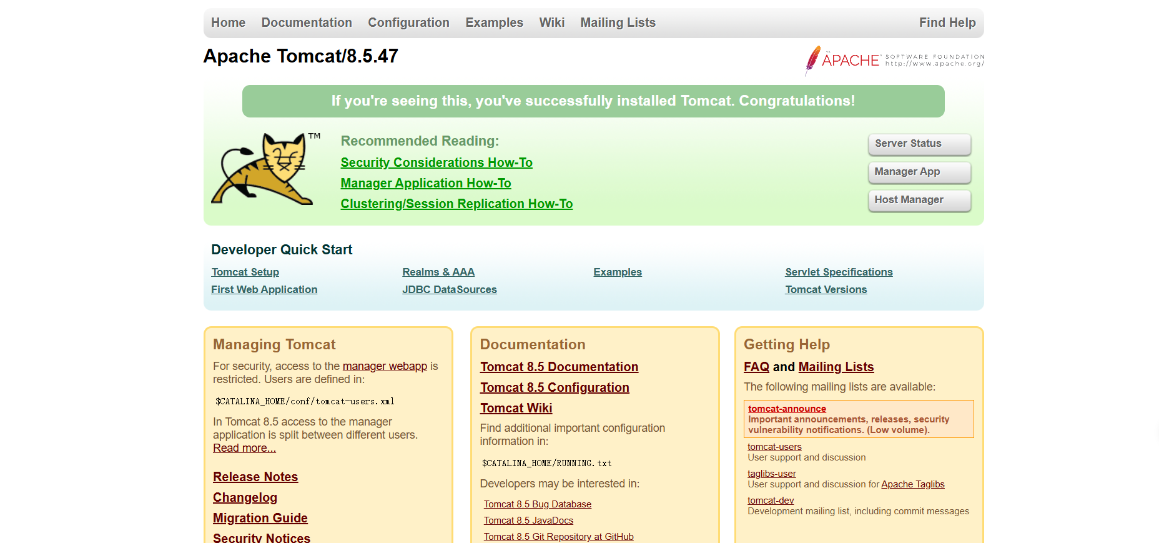Screen dimensions: 1159x543
Task: Click the $CATALINA_HOME/conf/tomcat-users.xml path text
Action: pyautogui.click(x=305, y=401)
